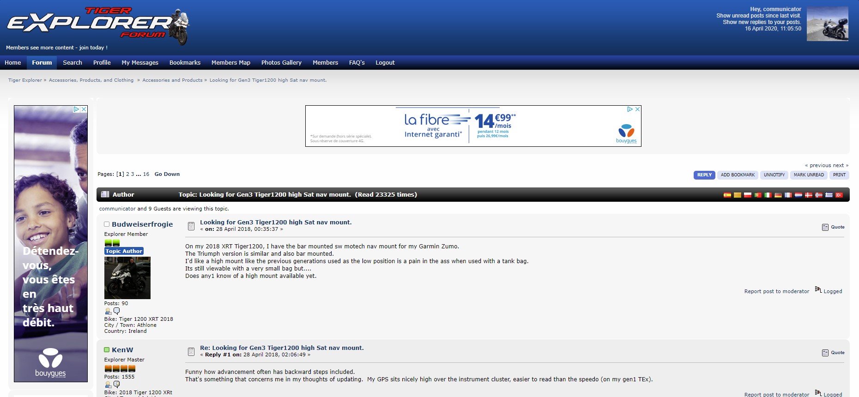View KenW's profile via the person icon
The height and width of the screenshot is (397, 859).
[x=108, y=385]
